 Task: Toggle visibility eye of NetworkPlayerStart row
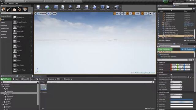click(x=159, y=32)
